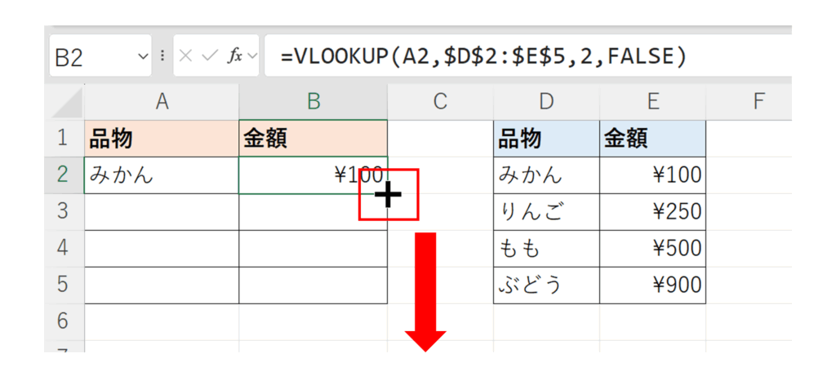Screen dimensions: 836x380
Task: Click the Name Box showing B2
Action: 91,56
